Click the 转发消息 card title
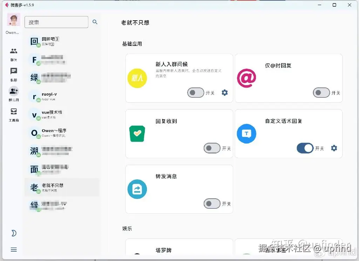359x261 pixels. (166, 176)
